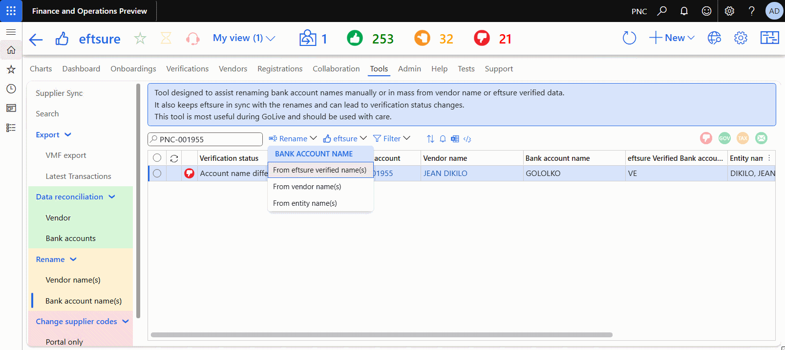785x350 pixels.
Task: Click the small bell icon in grid toolbar
Action: point(443,139)
